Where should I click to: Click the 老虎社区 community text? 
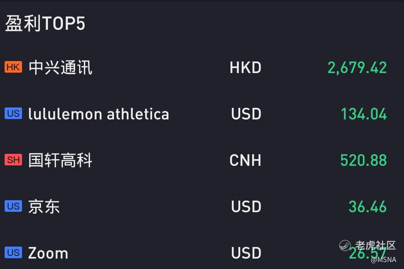click(x=375, y=245)
